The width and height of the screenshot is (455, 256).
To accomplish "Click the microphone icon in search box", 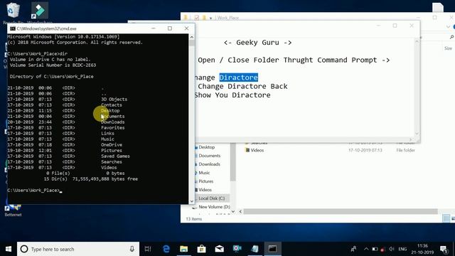I will pos(132,249).
